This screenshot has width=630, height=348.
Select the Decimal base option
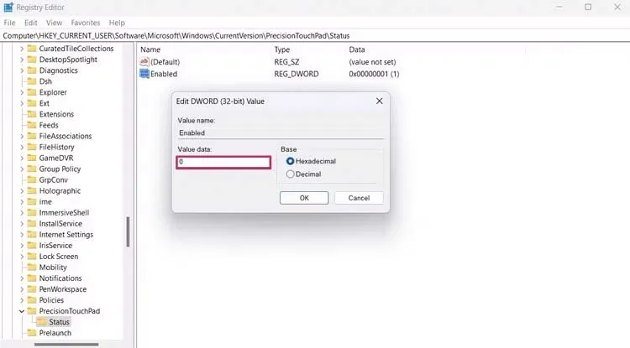pyautogui.click(x=290, y=174)
